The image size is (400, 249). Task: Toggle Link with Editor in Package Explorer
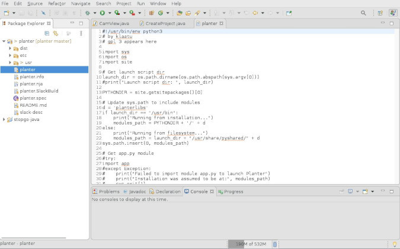tap(56, 33)
